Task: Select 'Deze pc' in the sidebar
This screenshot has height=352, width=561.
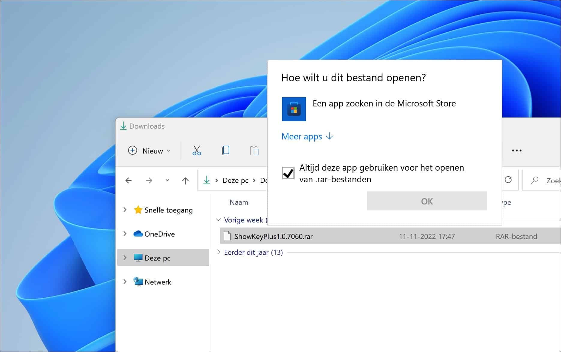Action: (157, 258)
